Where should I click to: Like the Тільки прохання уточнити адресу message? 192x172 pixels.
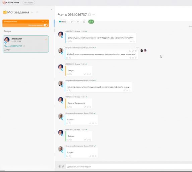tap(127, 91)
